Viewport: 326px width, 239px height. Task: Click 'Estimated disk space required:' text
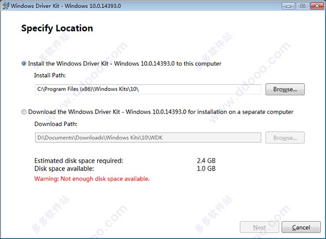79,161
